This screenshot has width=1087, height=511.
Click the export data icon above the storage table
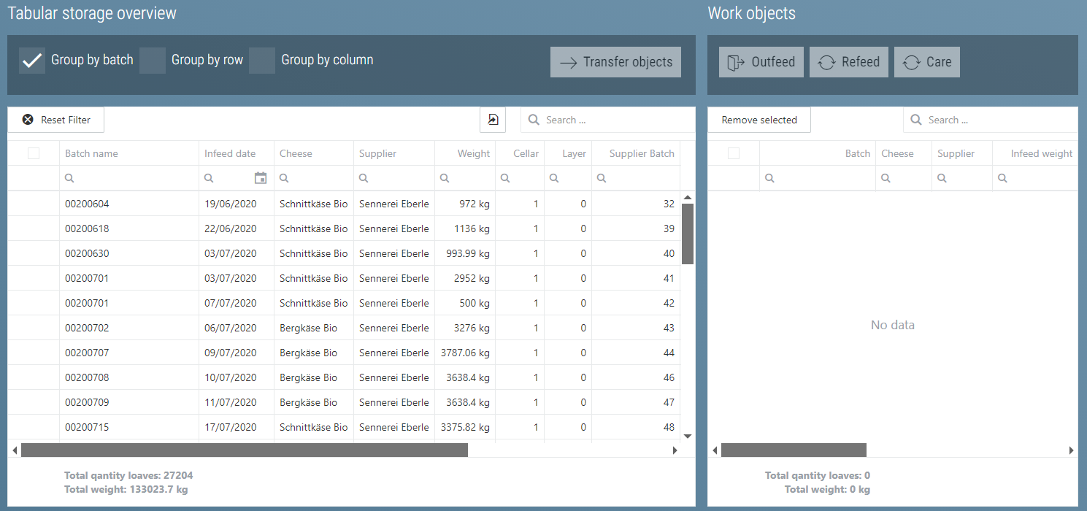(492, 119)
